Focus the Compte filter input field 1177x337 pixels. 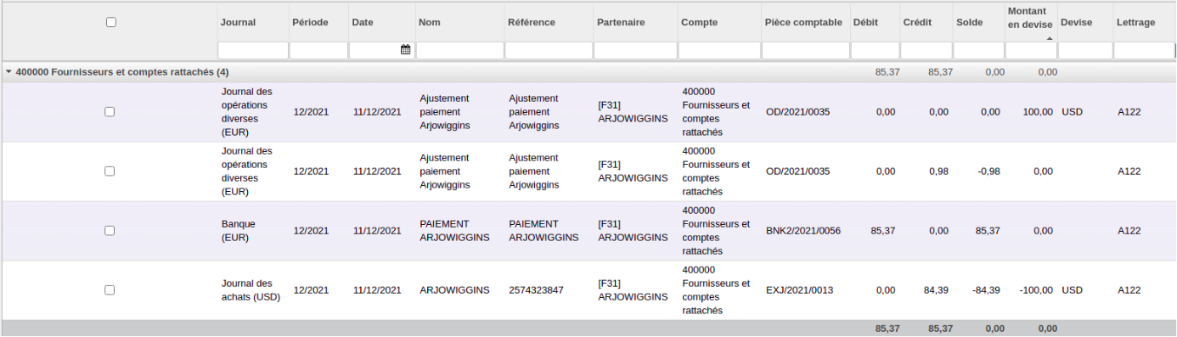click(x=719, y=51)
